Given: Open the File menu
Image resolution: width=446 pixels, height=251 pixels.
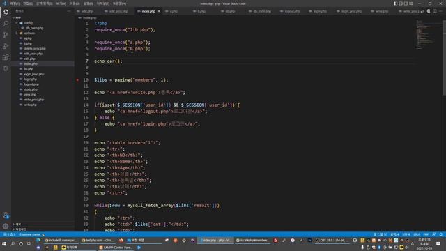Looking at the screenshot, I should pos(15,3).
